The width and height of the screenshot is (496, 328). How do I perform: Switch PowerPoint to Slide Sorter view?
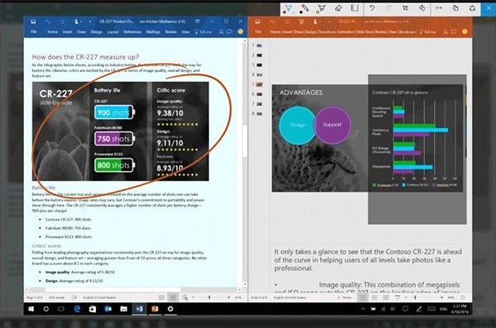[374, 297]
